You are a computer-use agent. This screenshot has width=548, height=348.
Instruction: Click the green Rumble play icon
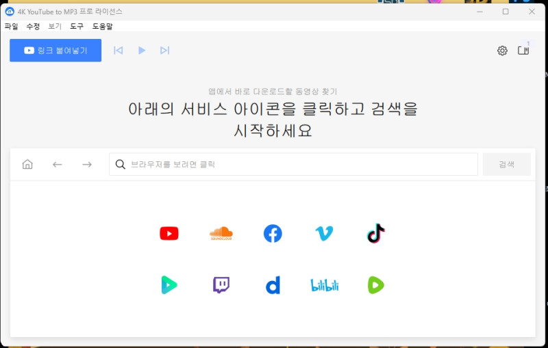point(376,285)
